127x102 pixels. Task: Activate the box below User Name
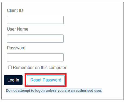click(35, 39)
